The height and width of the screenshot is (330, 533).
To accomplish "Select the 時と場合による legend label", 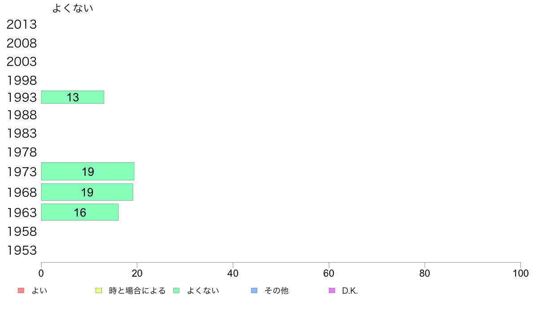I will tap(137, 291).
